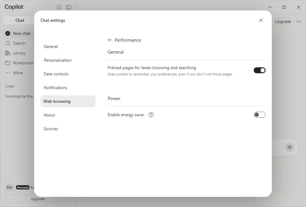The height and width of the screenshot is (207, 306).
Task: Open the More ellipsis in sidebar
Action: pos(7,73)
